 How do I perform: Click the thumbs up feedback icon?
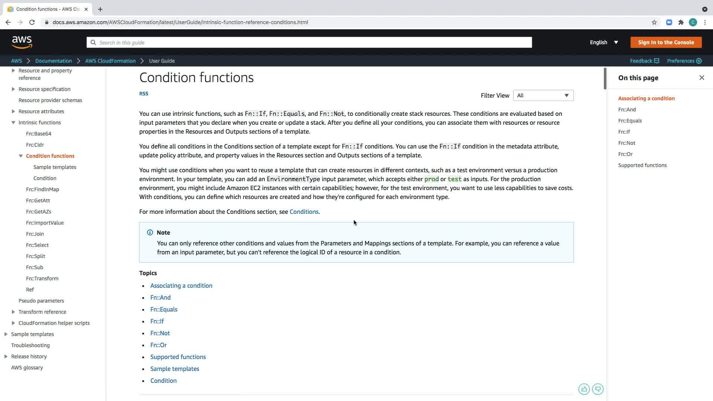[584, 389]
